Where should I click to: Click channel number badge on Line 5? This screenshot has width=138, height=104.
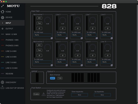pos(82,38)
